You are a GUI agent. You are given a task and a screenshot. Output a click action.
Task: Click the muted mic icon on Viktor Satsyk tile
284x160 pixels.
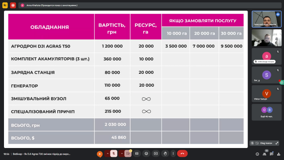[x=278, y=89]
